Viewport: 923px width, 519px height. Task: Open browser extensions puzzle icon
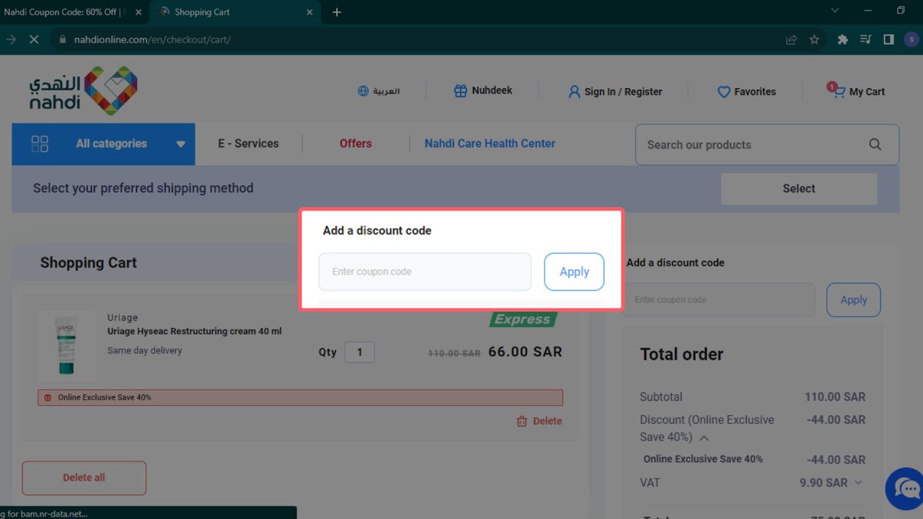point(842,40)
